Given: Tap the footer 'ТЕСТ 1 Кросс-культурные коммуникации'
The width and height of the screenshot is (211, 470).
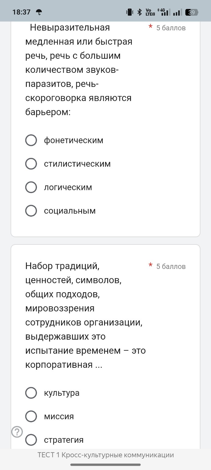Looking at the screenshot, I should click(105, 455).
